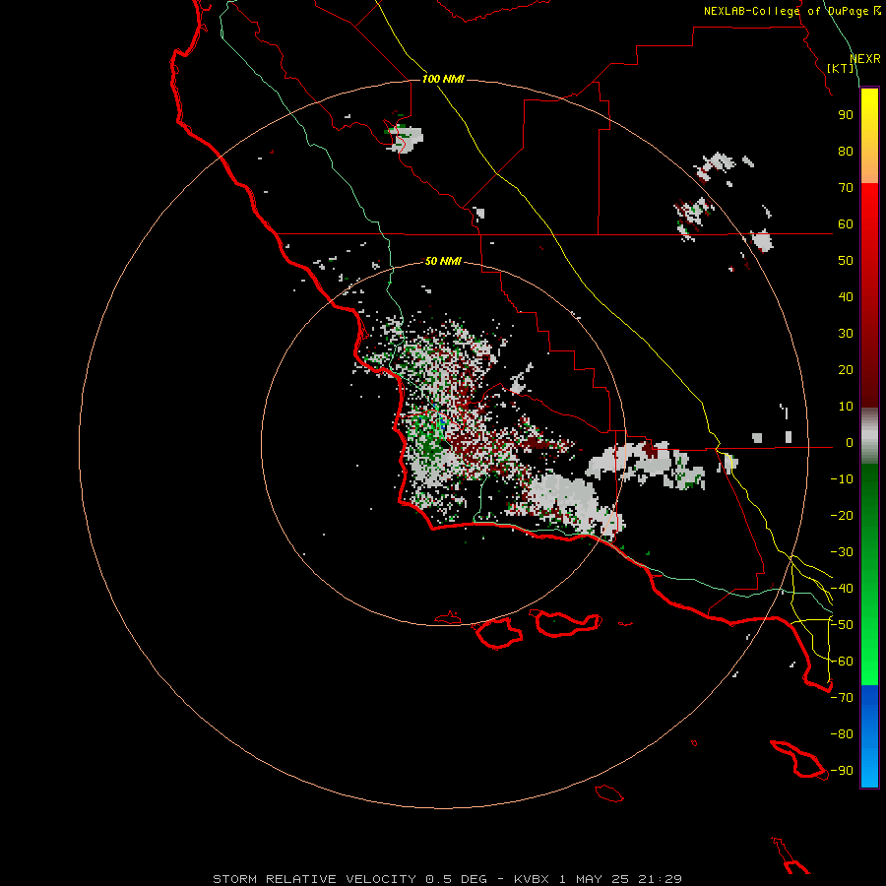Click the gray zero-velocity color bar segment

tap(869, 436)
